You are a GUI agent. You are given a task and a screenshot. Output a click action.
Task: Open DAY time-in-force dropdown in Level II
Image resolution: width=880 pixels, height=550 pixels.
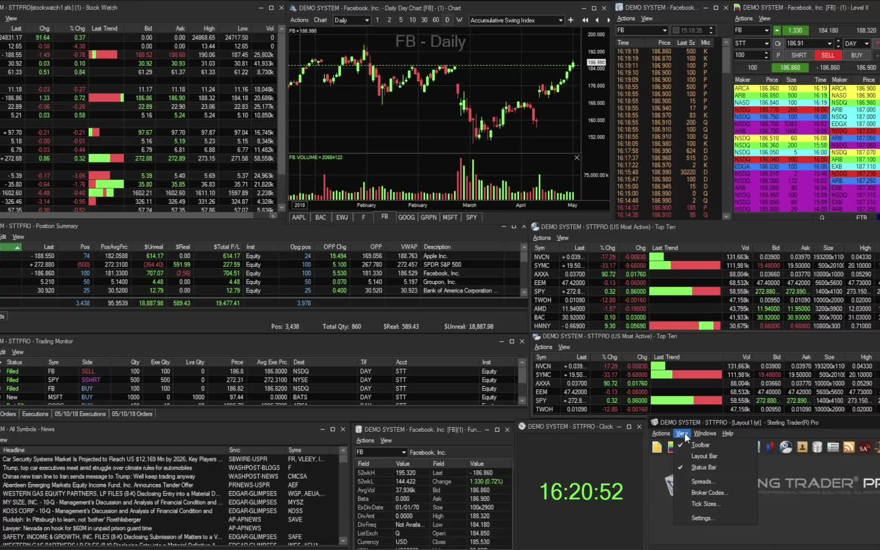click(x=866, y=43)
